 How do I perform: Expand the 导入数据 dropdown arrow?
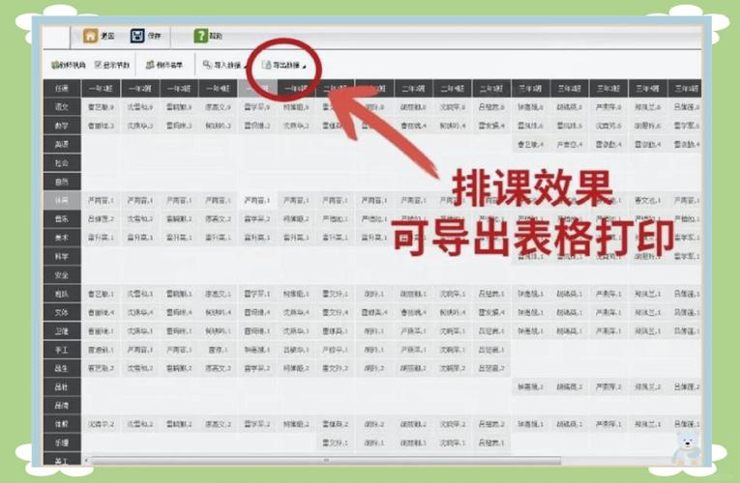point(245,67)
